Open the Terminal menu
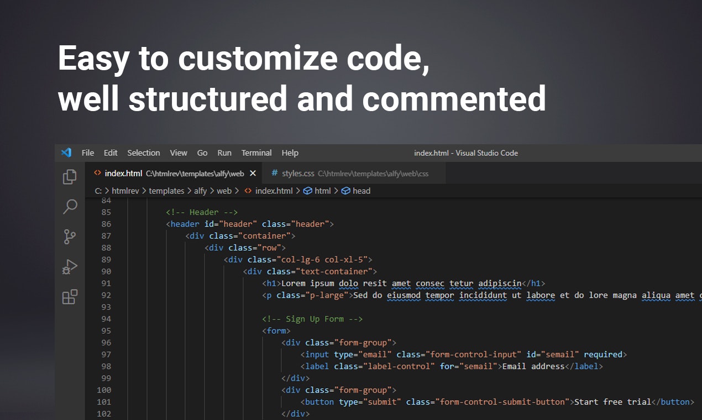Viewport: 702px width, 420px height. coord(256,153)
